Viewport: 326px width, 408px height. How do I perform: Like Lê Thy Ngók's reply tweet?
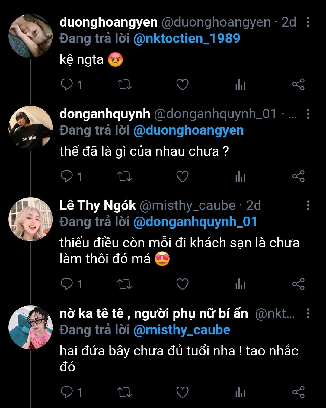pos(182,284)
